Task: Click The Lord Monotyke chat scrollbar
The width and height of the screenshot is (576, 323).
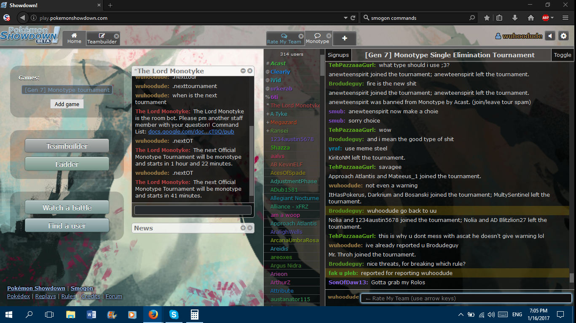Action: pyautogui.click(x=252, y=160)
